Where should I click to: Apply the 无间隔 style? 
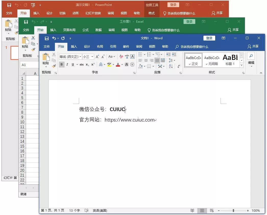point(212,60)
